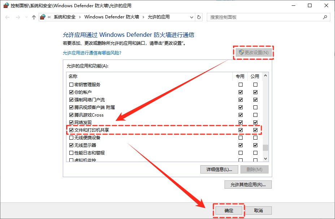Go back with the Back arrow

pyautogui.click(x=8, y=17)
